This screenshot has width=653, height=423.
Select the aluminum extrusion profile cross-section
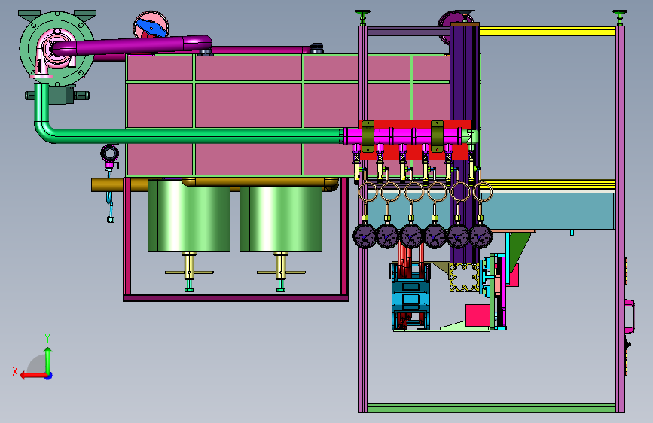tap(465, 277)
